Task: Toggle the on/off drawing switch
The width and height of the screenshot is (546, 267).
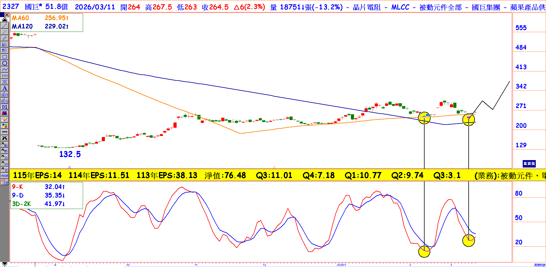Action: [x=5, y=182]
